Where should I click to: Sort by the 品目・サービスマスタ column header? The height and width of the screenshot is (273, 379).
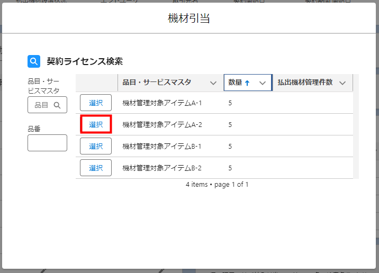click(157, 83)
